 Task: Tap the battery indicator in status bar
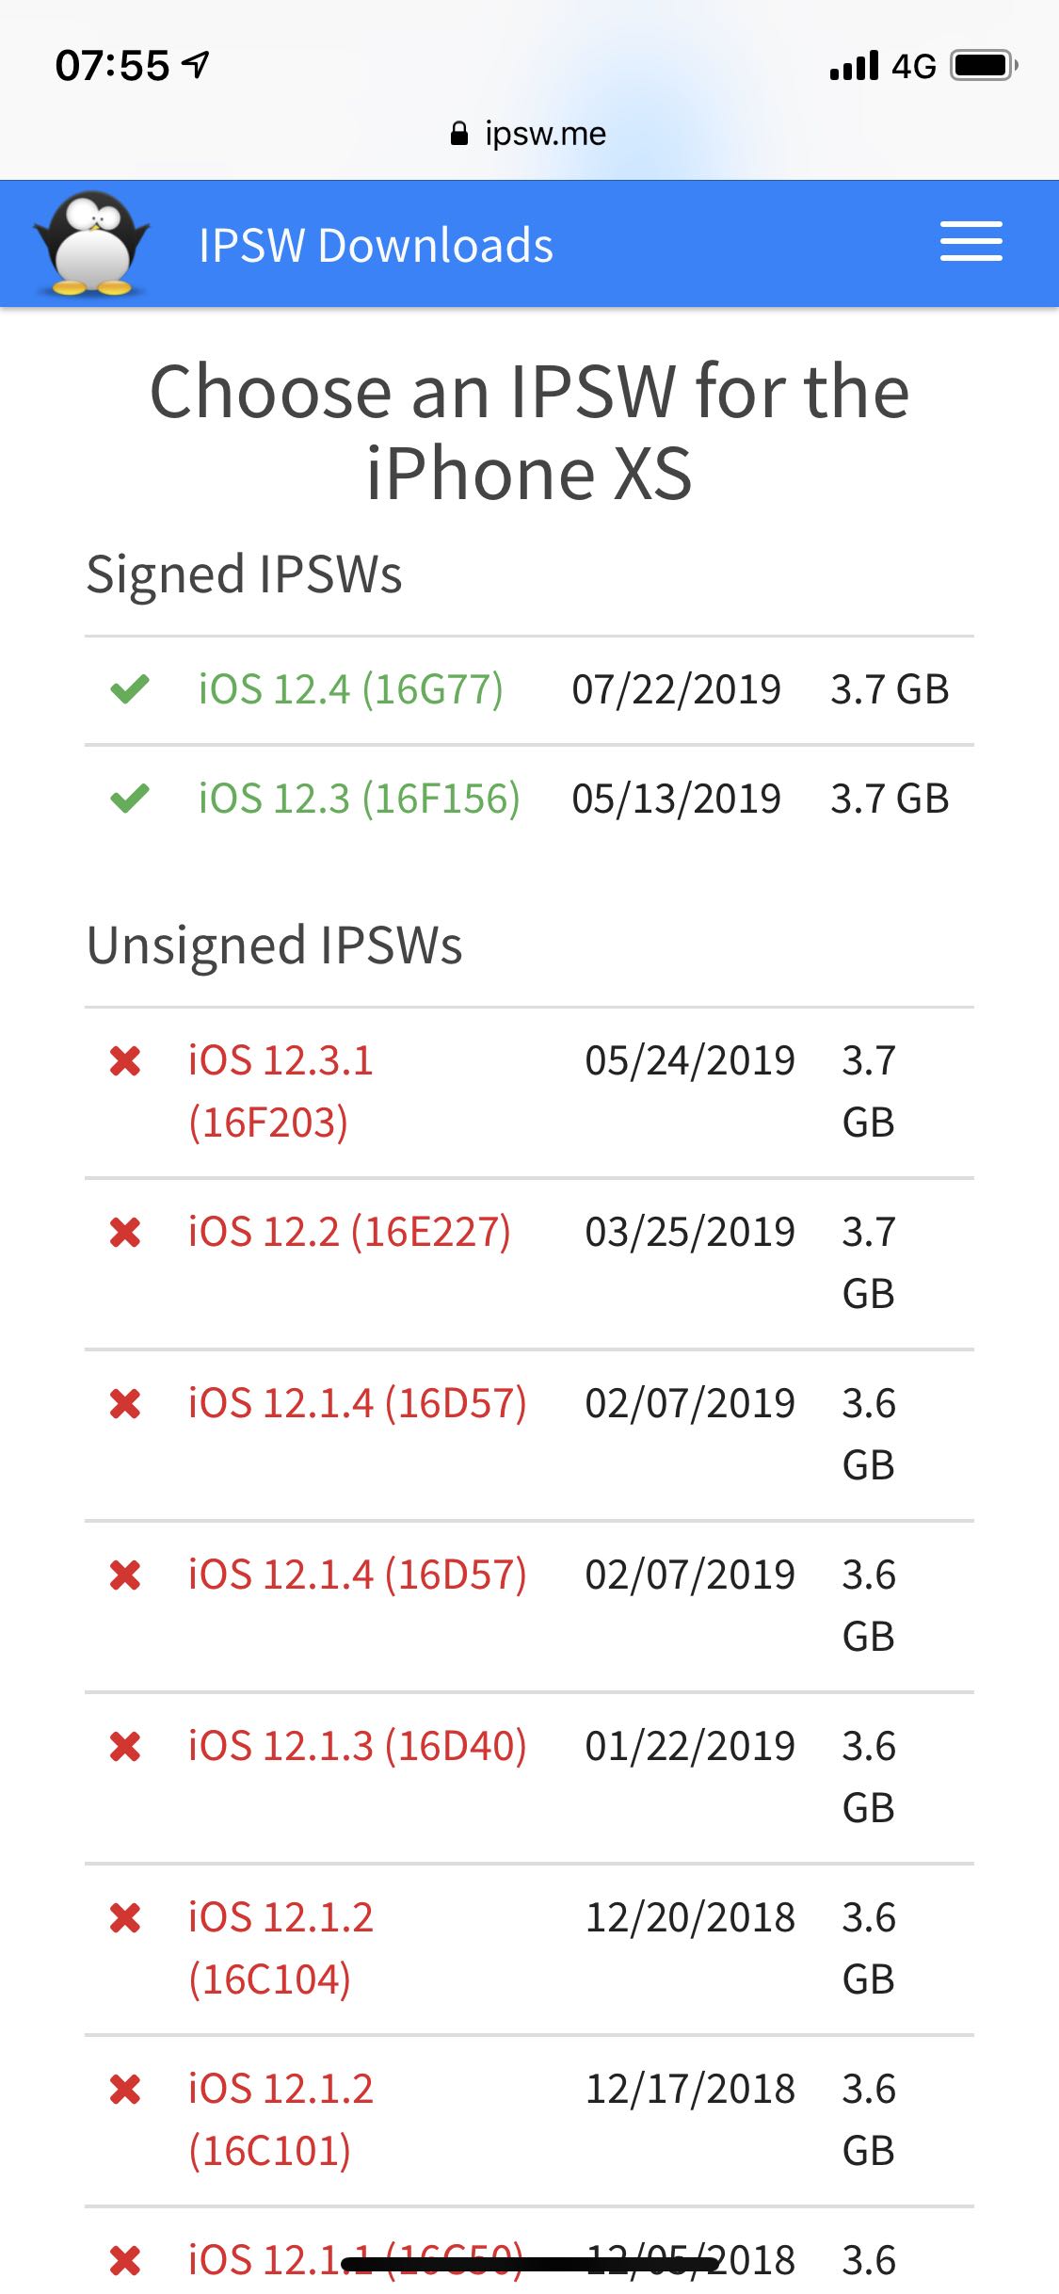click(x=984, y=66)
